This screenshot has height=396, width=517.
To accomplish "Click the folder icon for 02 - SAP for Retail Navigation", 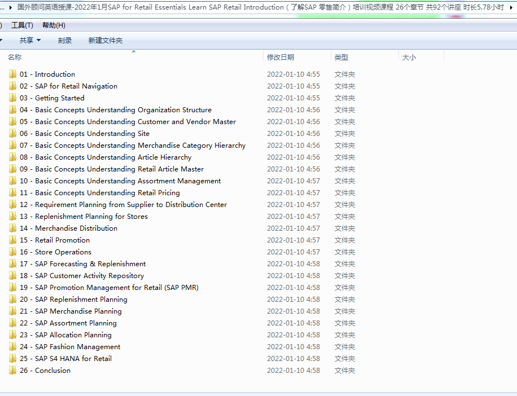I will [12, 86].
